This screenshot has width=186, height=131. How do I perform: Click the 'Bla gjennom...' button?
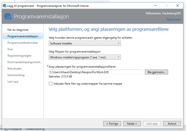pos(156,72)
